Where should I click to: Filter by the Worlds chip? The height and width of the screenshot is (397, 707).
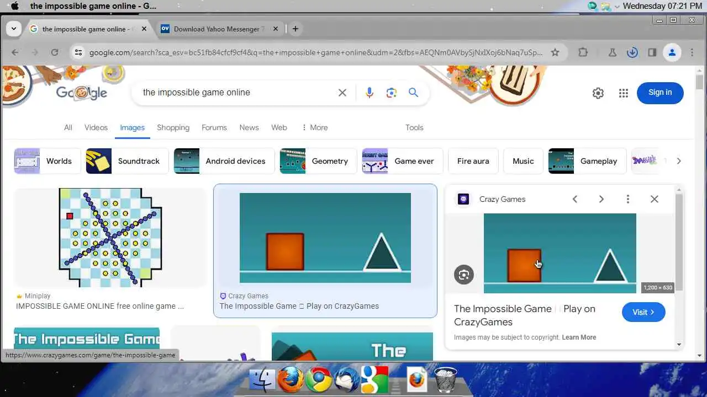coord(48,161)
